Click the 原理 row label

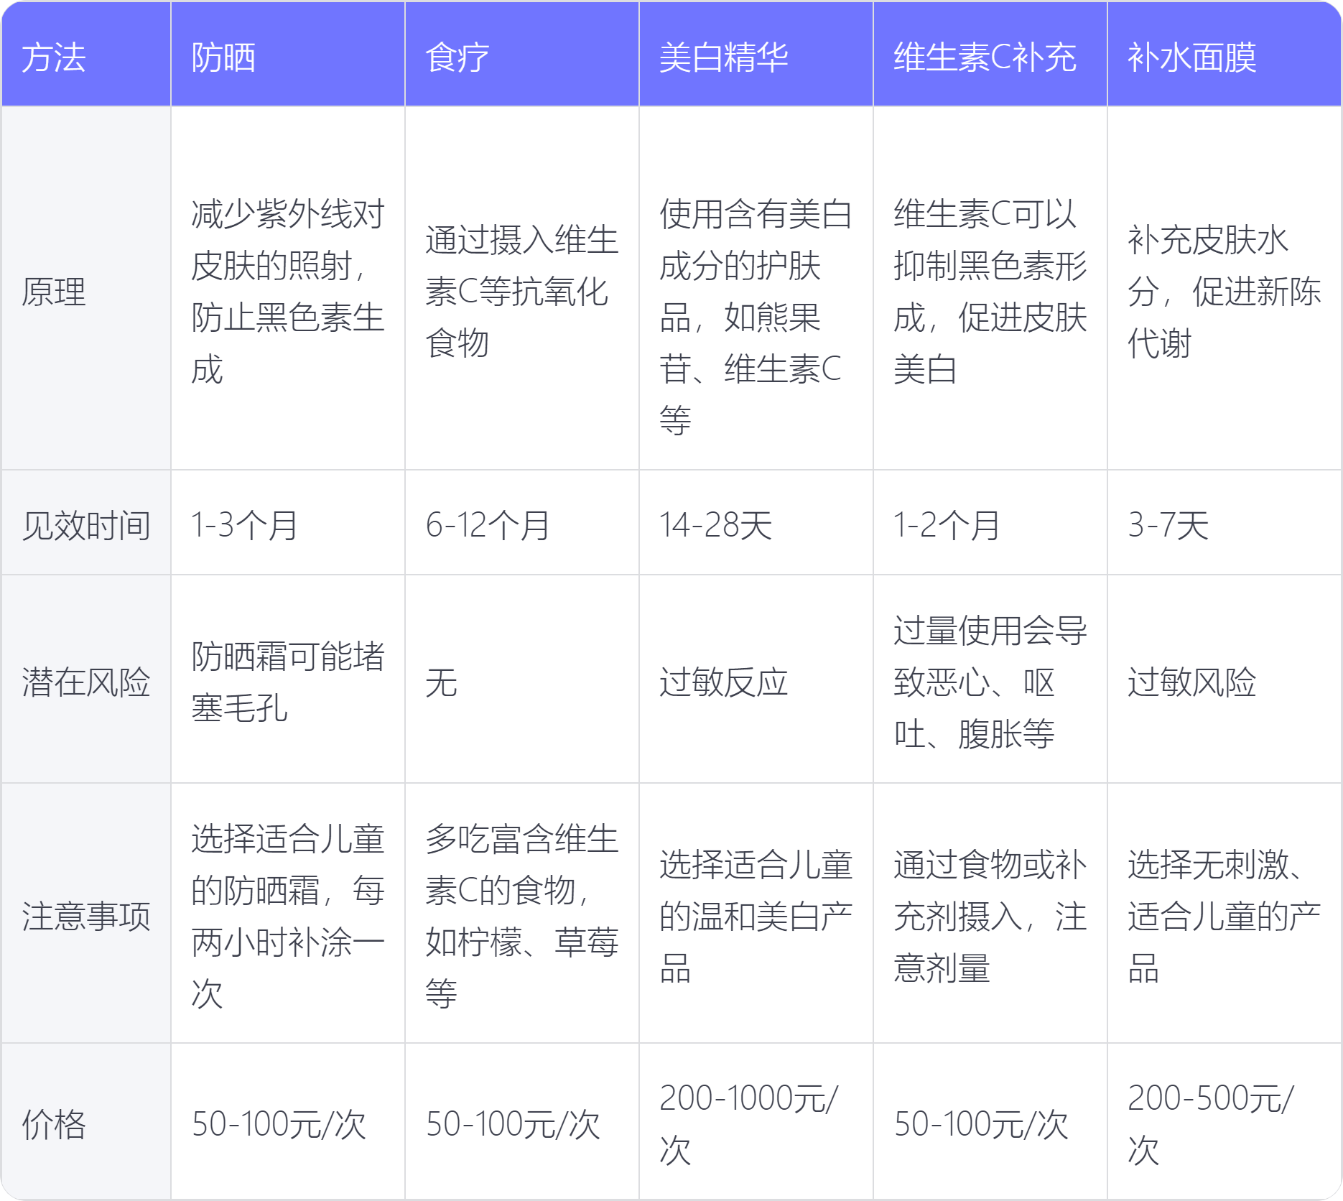[x=54, y=292]
